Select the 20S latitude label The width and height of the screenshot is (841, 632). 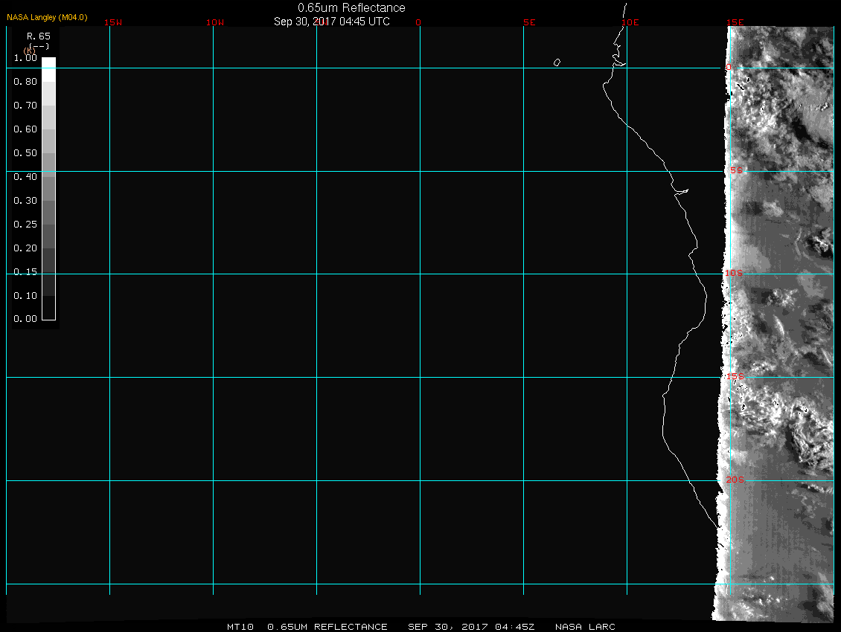pos(735,480)
